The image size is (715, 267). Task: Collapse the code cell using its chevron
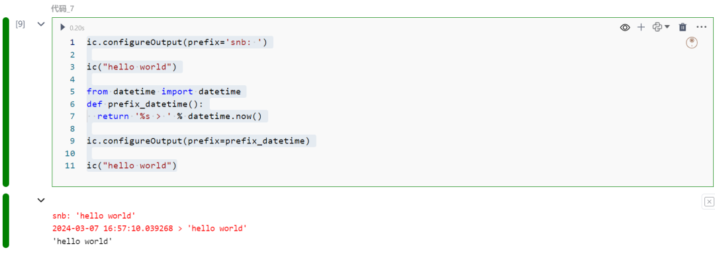pos(41,24)
